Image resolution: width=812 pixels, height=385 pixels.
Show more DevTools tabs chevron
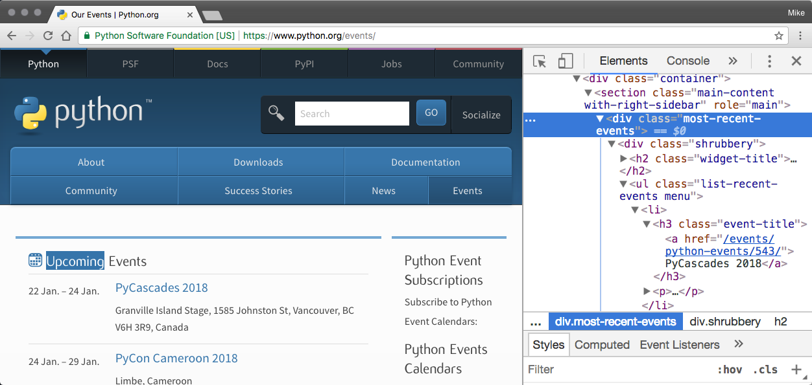(x=733, y=61)
